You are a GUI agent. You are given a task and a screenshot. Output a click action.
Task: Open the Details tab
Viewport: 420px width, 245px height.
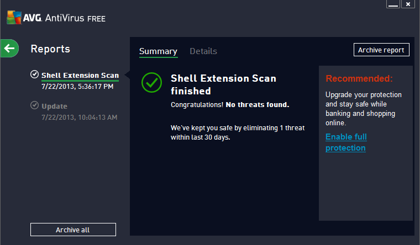point(203,51)
